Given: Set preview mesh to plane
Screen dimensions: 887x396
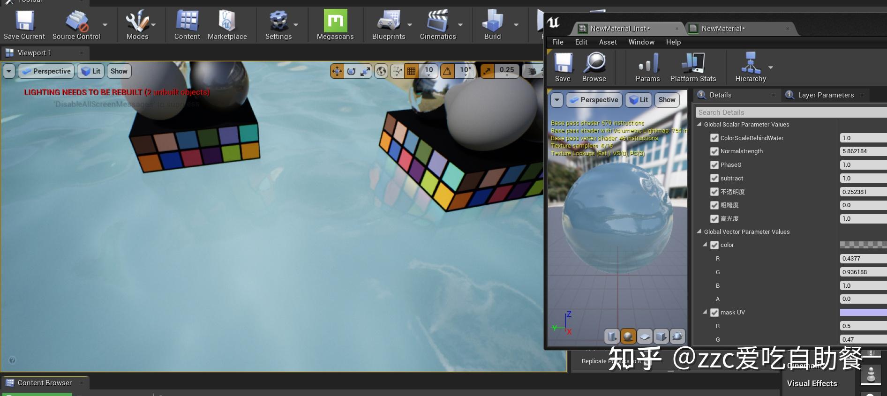Looking at the screenshot, I should click(645, 336).
